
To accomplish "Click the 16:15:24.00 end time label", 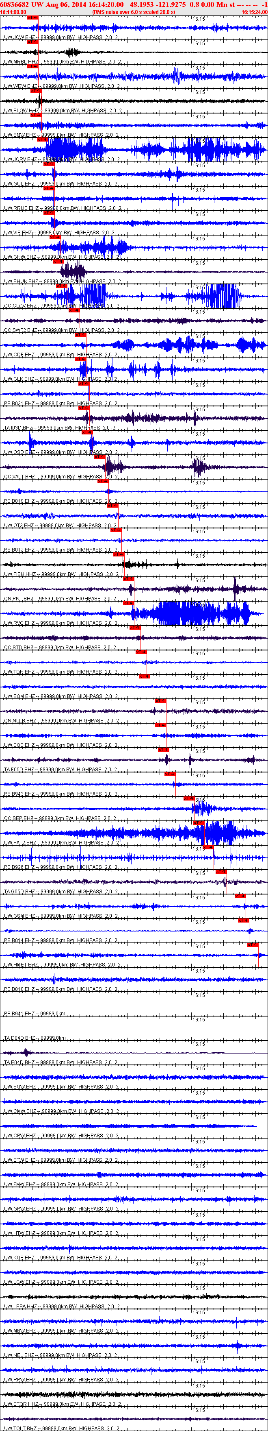I will 255,12.
